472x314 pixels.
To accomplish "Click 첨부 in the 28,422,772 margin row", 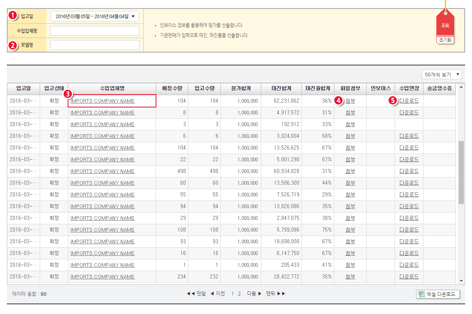I will pos(350,276).
